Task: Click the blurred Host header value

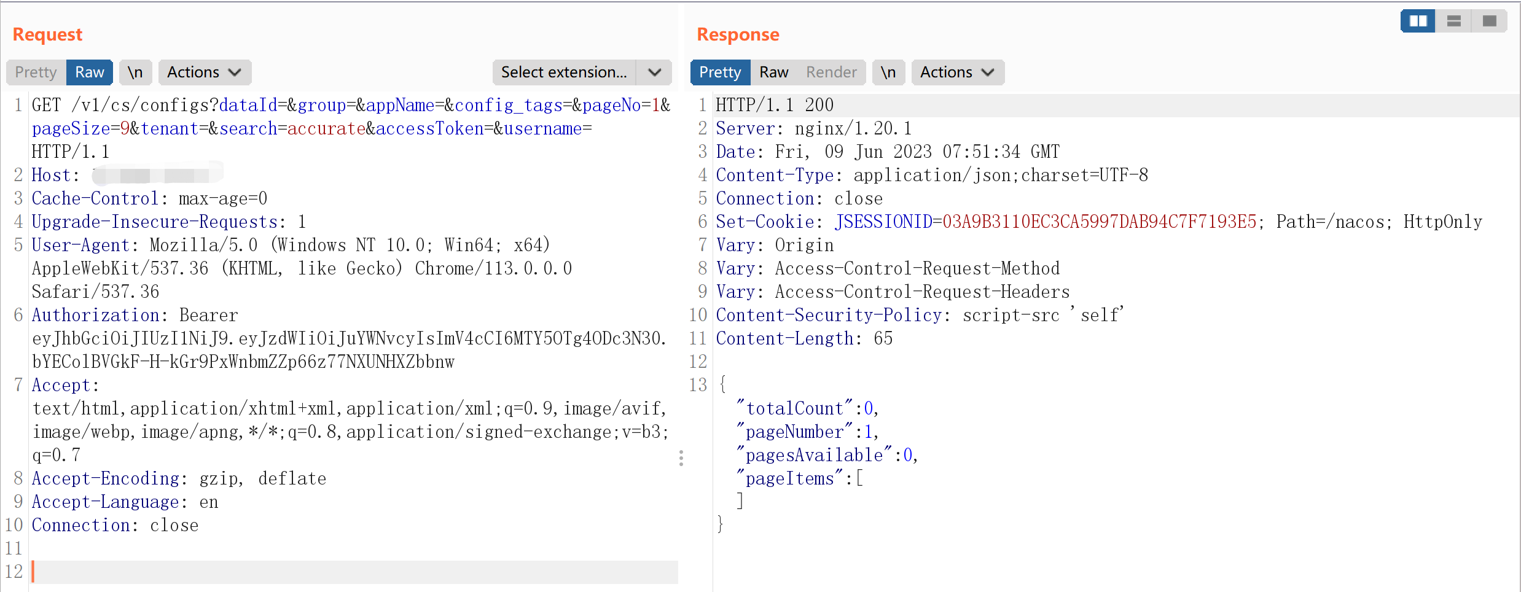Action: 157,175
